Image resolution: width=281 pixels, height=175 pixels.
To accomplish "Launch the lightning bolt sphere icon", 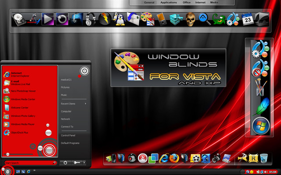I will click(104, 19).
